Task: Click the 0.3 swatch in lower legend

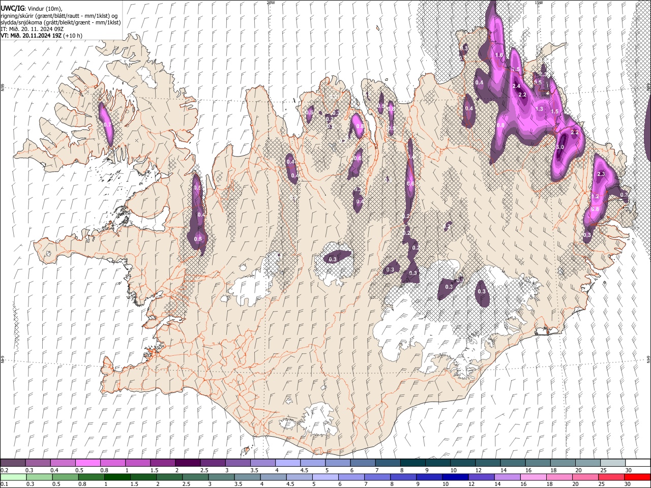Action: tap(39, 477)
